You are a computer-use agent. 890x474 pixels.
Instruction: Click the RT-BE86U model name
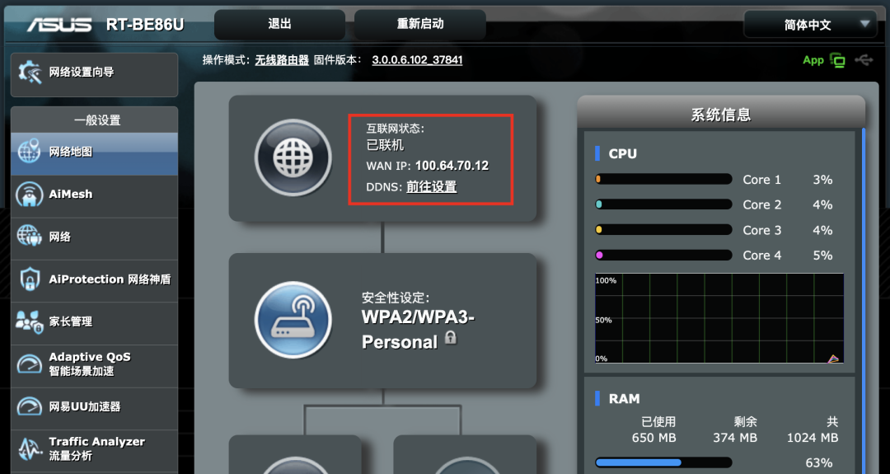click(x=145, y=25)
